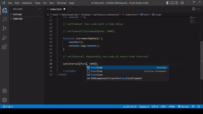This screenshot has height=114, width=203.
Task: Open the feedback icon in status bar
Action: point(193,107)
